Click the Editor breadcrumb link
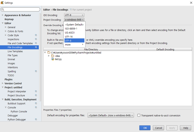The height and width of the screenshot is (132, 194). point(47,10)
